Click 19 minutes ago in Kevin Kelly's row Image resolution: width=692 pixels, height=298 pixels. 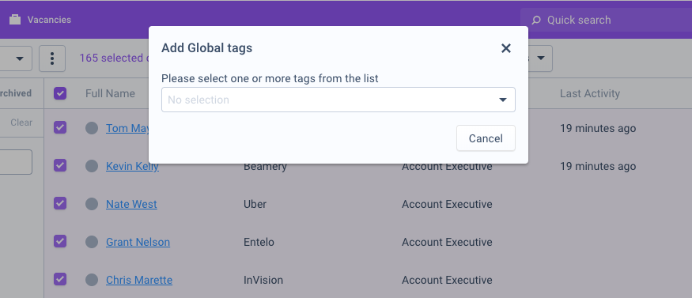pyautogui.click(x=598, y=167)
